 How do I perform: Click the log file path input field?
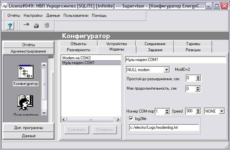pos(164,127)
